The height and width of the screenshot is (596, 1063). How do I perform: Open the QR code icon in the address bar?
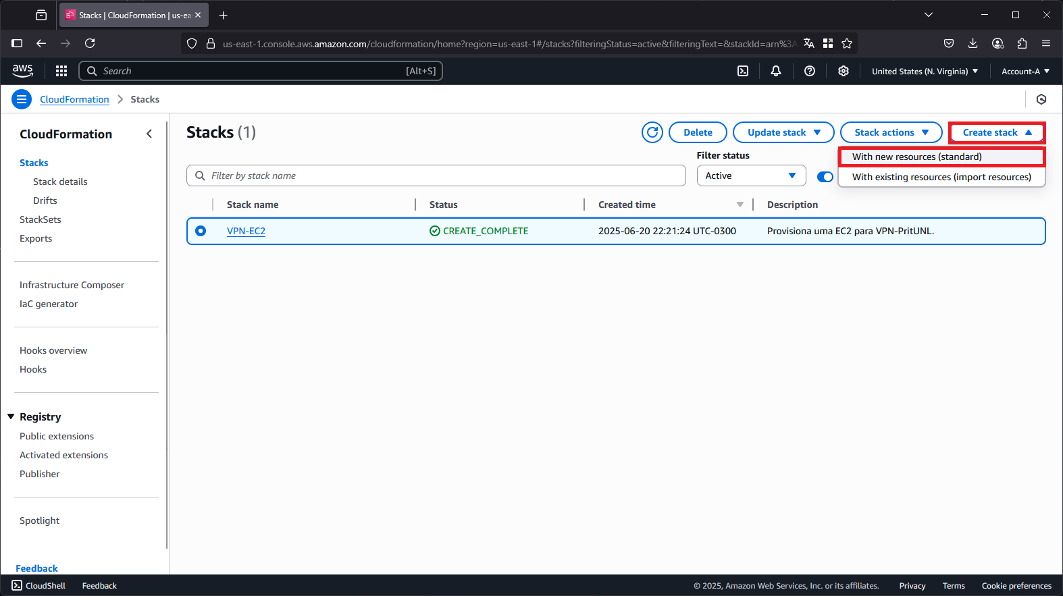click(828, 43)
